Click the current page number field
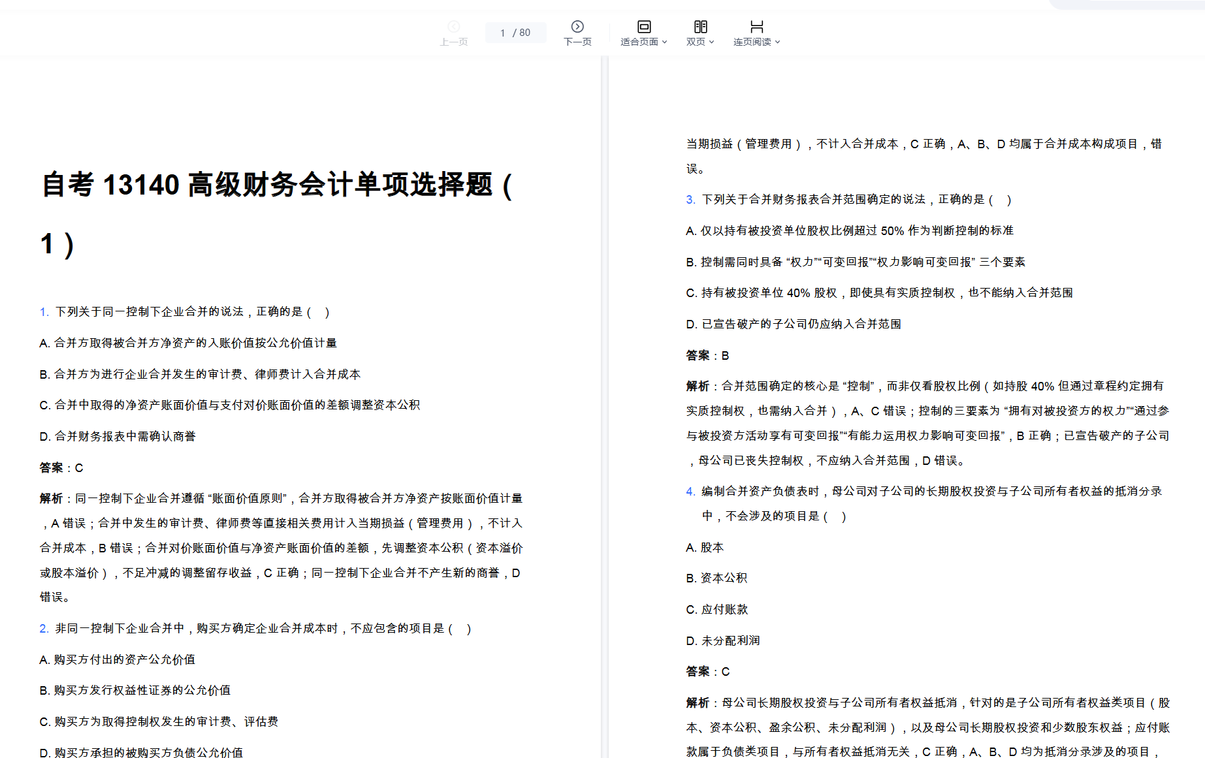 [503, 33]
